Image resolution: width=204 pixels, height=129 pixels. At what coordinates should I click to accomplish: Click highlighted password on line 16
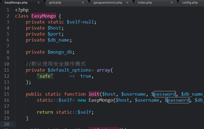pos(178,100)
